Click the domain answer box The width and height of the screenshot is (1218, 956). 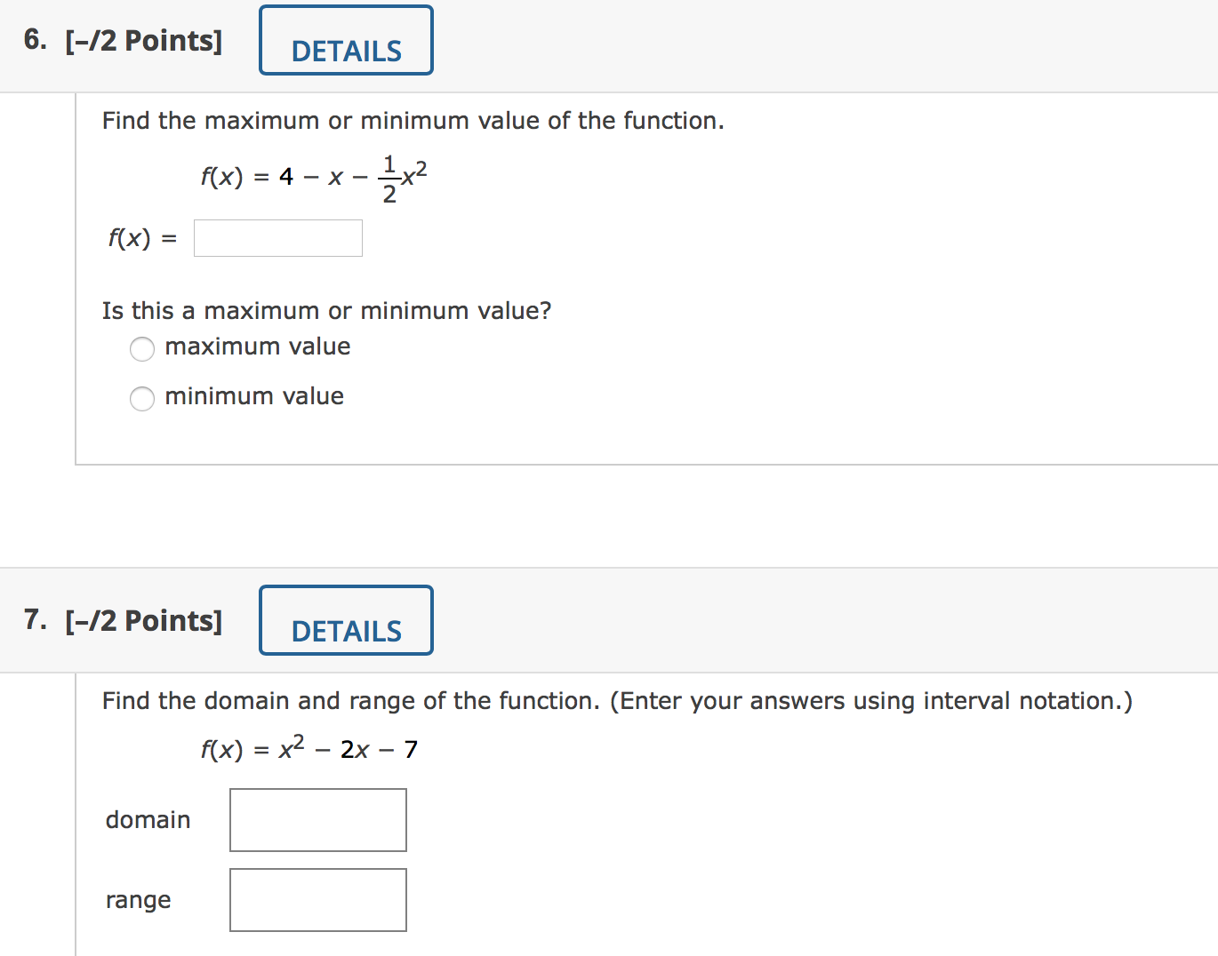click(317, 819)
